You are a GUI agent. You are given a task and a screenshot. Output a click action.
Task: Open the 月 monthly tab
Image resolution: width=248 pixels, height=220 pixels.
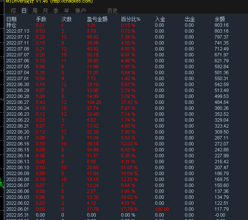(45, 11)
